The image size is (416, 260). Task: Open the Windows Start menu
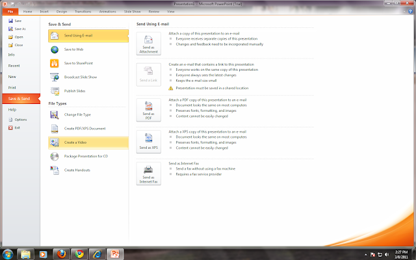point(7,254)
